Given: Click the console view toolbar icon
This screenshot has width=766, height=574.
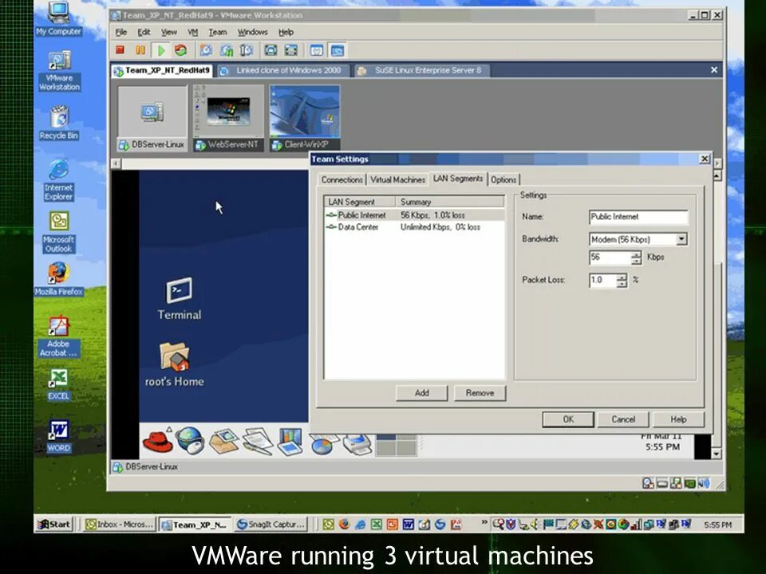Looking at the screenshot, I should [x=337, y=50].
